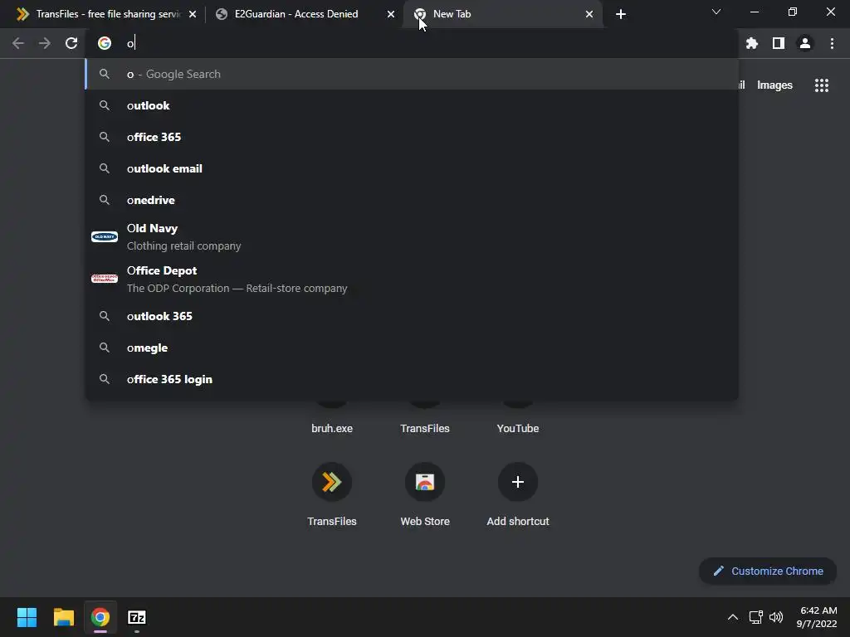Click the Customize Chrome button
The height and width of the screenshot is (637, 850).
(x=768, y=571)
